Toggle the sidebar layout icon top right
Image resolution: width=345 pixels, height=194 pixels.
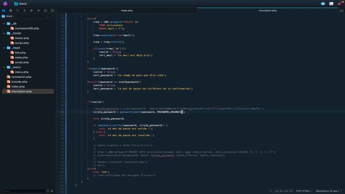pyautogui.click(x=331, y=4)
